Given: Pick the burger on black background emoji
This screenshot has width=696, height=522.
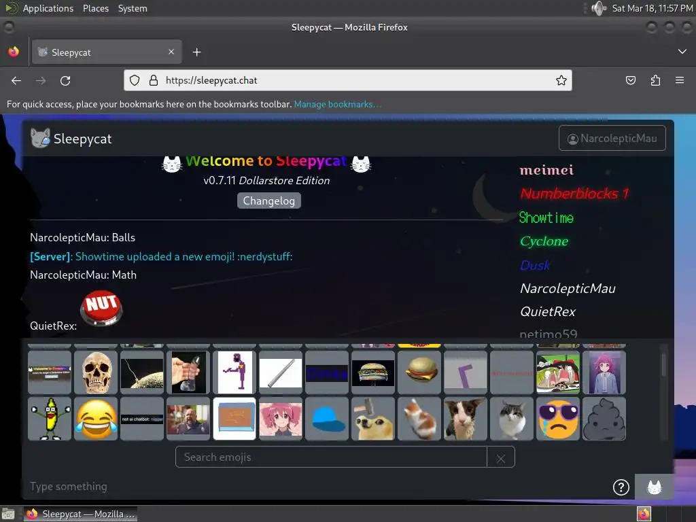Looking at the screenshot, I should tap(373, 372).
